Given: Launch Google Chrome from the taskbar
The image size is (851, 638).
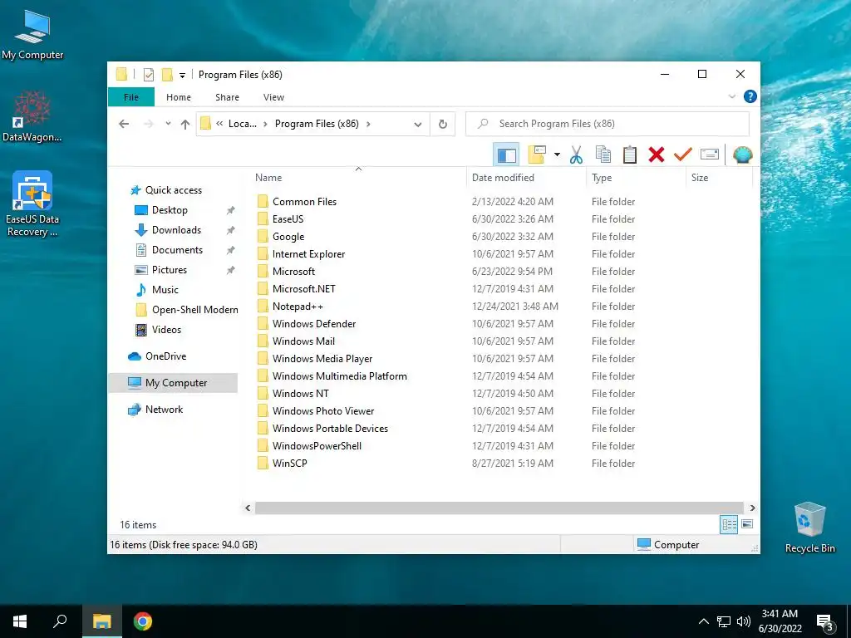Looking at the screenshot, I should click(143, 621).
